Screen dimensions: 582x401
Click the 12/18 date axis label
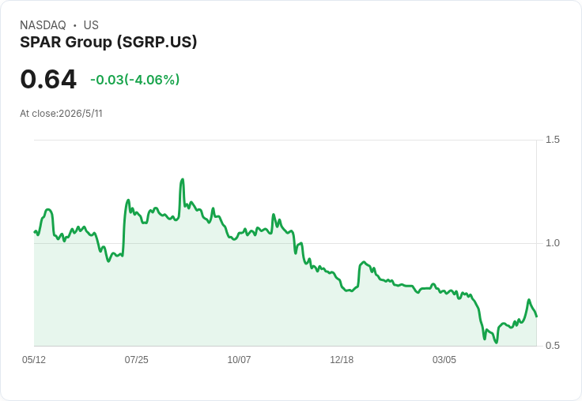coord(342,359)
